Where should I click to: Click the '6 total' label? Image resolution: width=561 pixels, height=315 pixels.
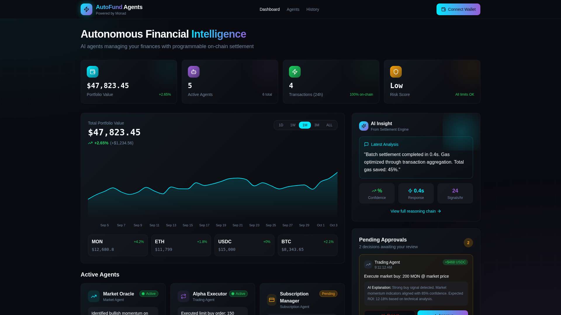coord(267,94)
